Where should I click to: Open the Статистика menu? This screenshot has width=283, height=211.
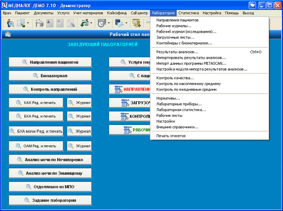189,13
